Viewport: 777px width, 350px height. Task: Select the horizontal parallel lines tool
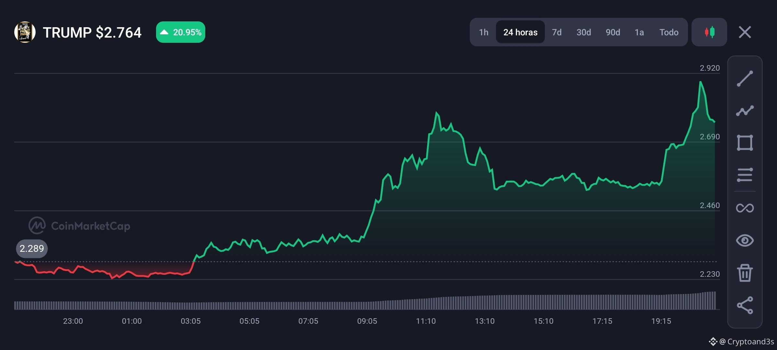coord(745,175)
